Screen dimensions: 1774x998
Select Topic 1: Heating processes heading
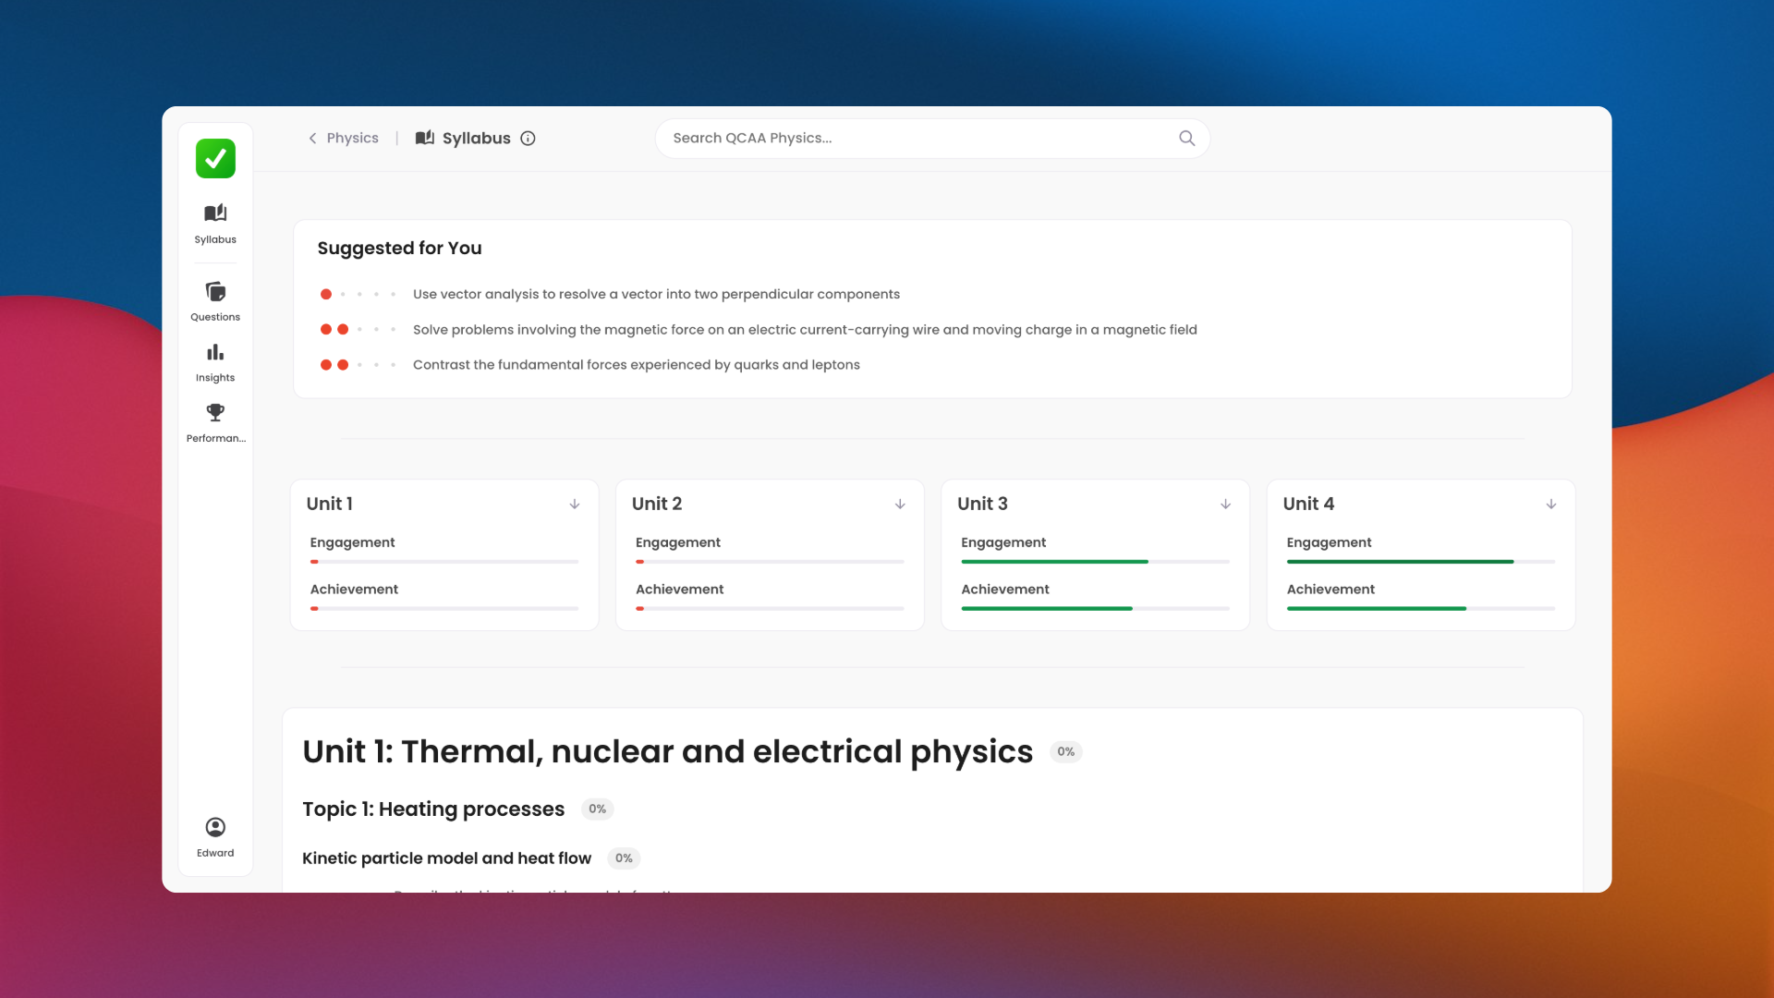click(433, 809)
